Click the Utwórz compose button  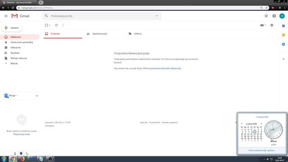pos(12,28)
